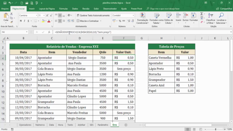
Task: Click the Formatar cells button
Action: tap(194, 19)
